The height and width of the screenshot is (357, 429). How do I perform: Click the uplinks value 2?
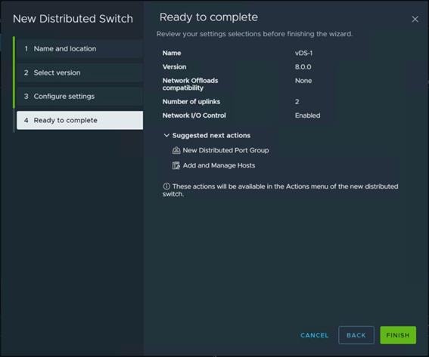(297, 102)
